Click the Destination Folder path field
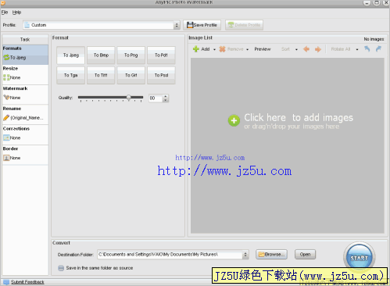Screen dimensions: 390x286 [170, 255]
